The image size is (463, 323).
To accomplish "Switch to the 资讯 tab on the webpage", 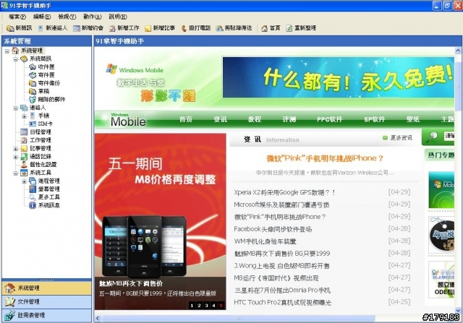I will 220,119.
